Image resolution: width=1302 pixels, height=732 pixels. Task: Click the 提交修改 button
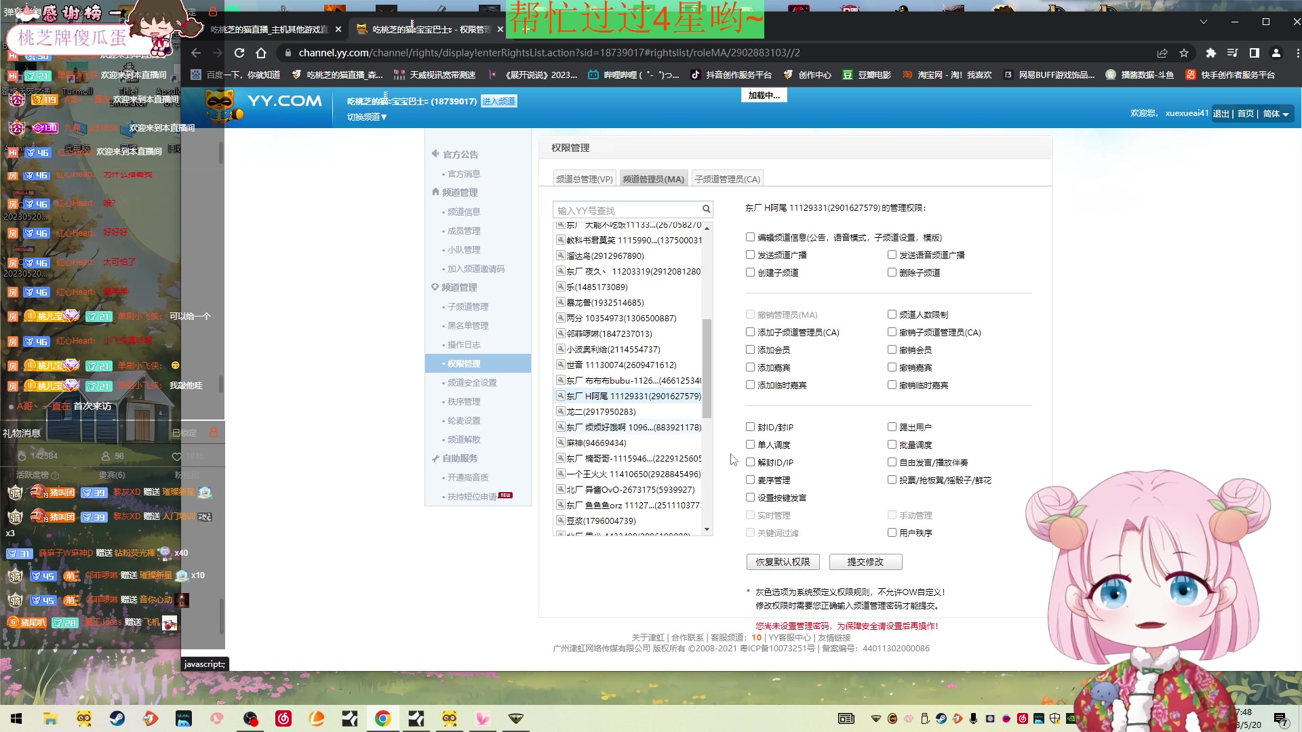click(x=865, y=562)
